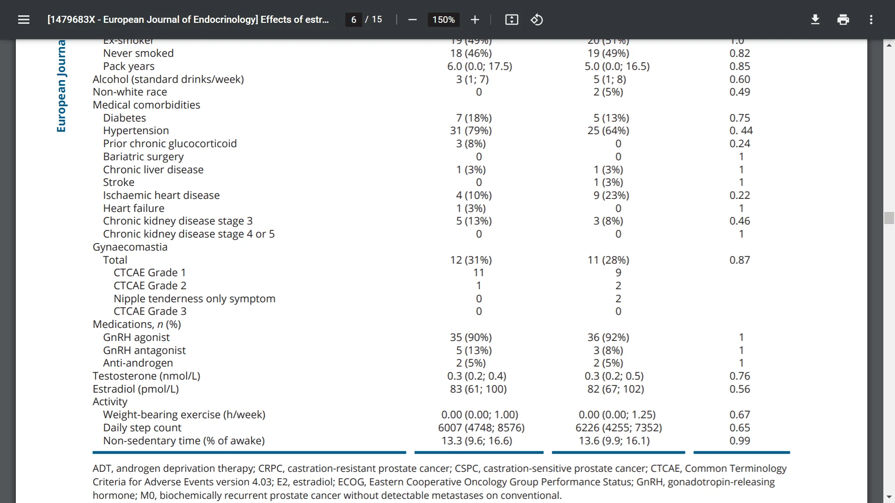Click the value '6.0 (0.0; 17.5)' for Pack years
Viewport: 895px width, 503px height.
[480, 66]
